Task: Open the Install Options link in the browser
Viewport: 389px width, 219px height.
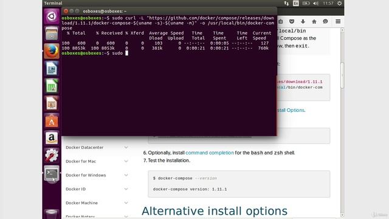Action: point(291,110)
